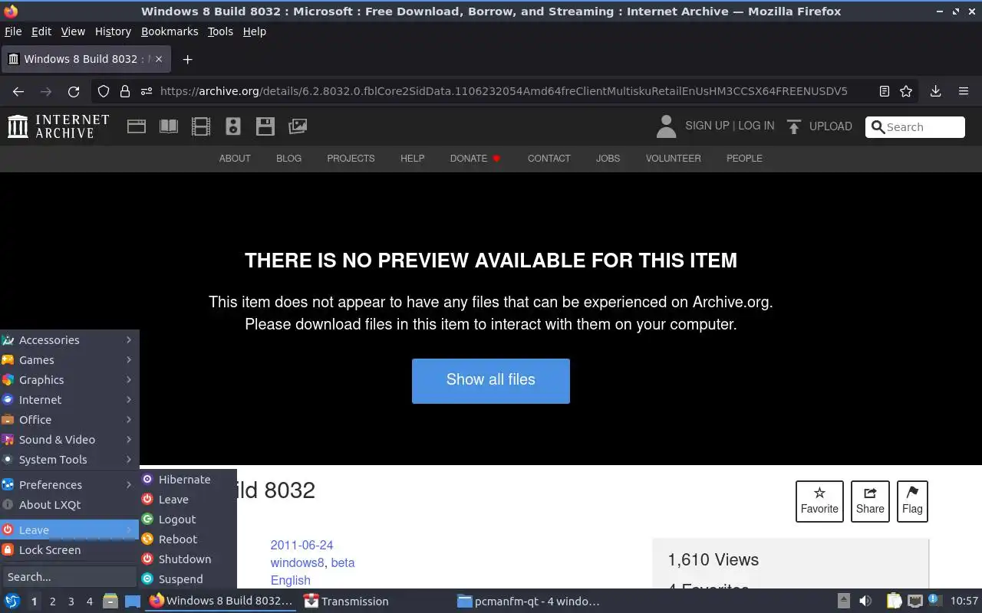Open the tracking protection shield icon
The height and width of the screenshot is (613, 982).
(104, 91)
